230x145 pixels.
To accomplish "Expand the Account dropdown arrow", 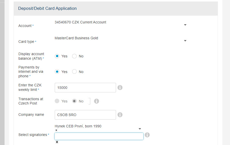I will pos(185,25).
